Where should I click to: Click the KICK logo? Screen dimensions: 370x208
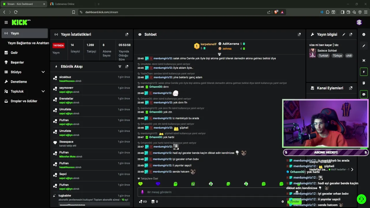(x=21, y=22)
